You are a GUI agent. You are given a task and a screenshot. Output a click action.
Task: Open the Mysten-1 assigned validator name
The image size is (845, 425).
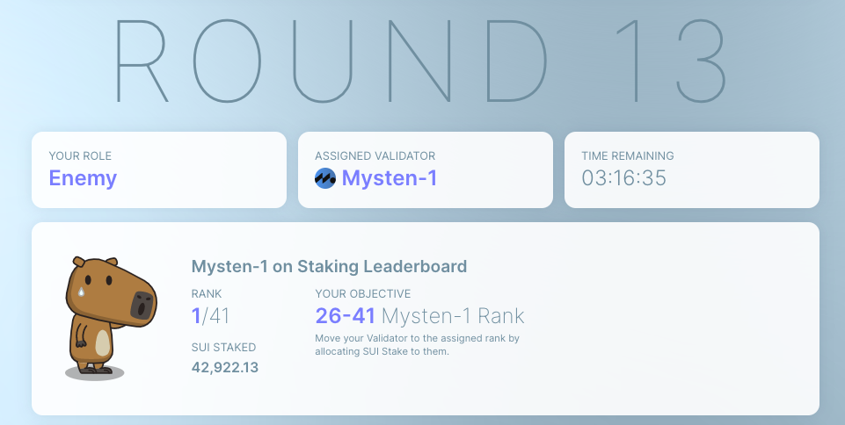point(389,178)
